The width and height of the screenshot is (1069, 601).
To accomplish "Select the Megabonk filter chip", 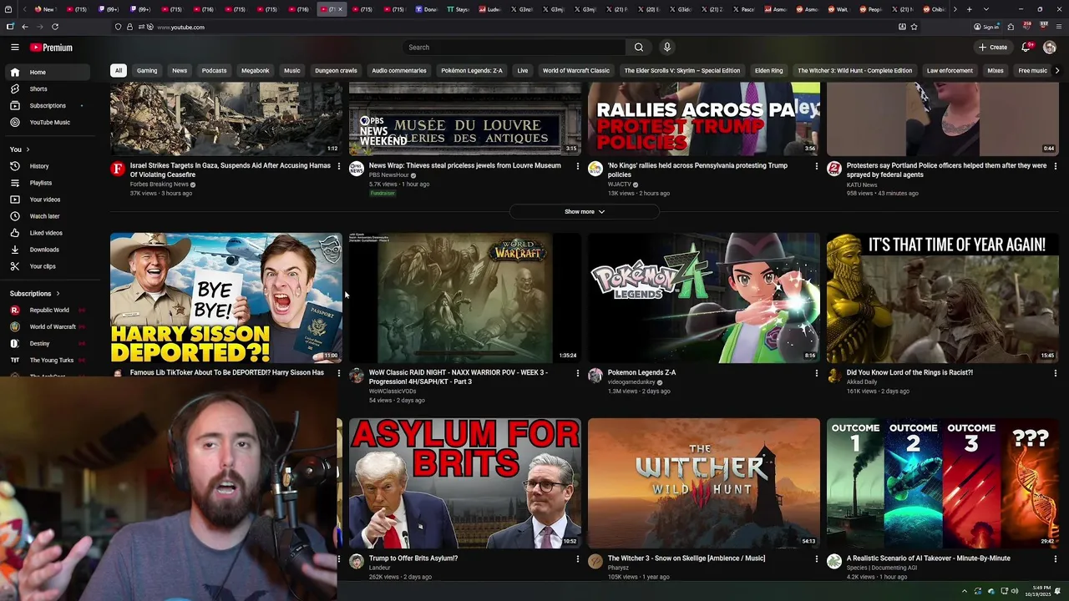I will [x=256, y=71].
